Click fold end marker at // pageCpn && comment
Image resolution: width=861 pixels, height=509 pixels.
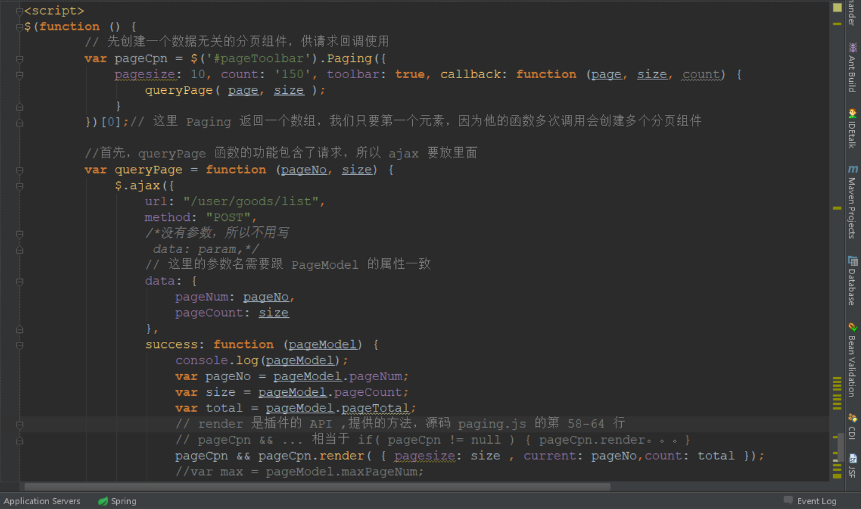pos(19,440)
